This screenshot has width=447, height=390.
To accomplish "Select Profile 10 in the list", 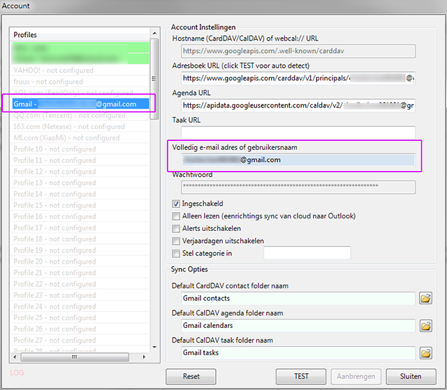I will click(80, 149).
